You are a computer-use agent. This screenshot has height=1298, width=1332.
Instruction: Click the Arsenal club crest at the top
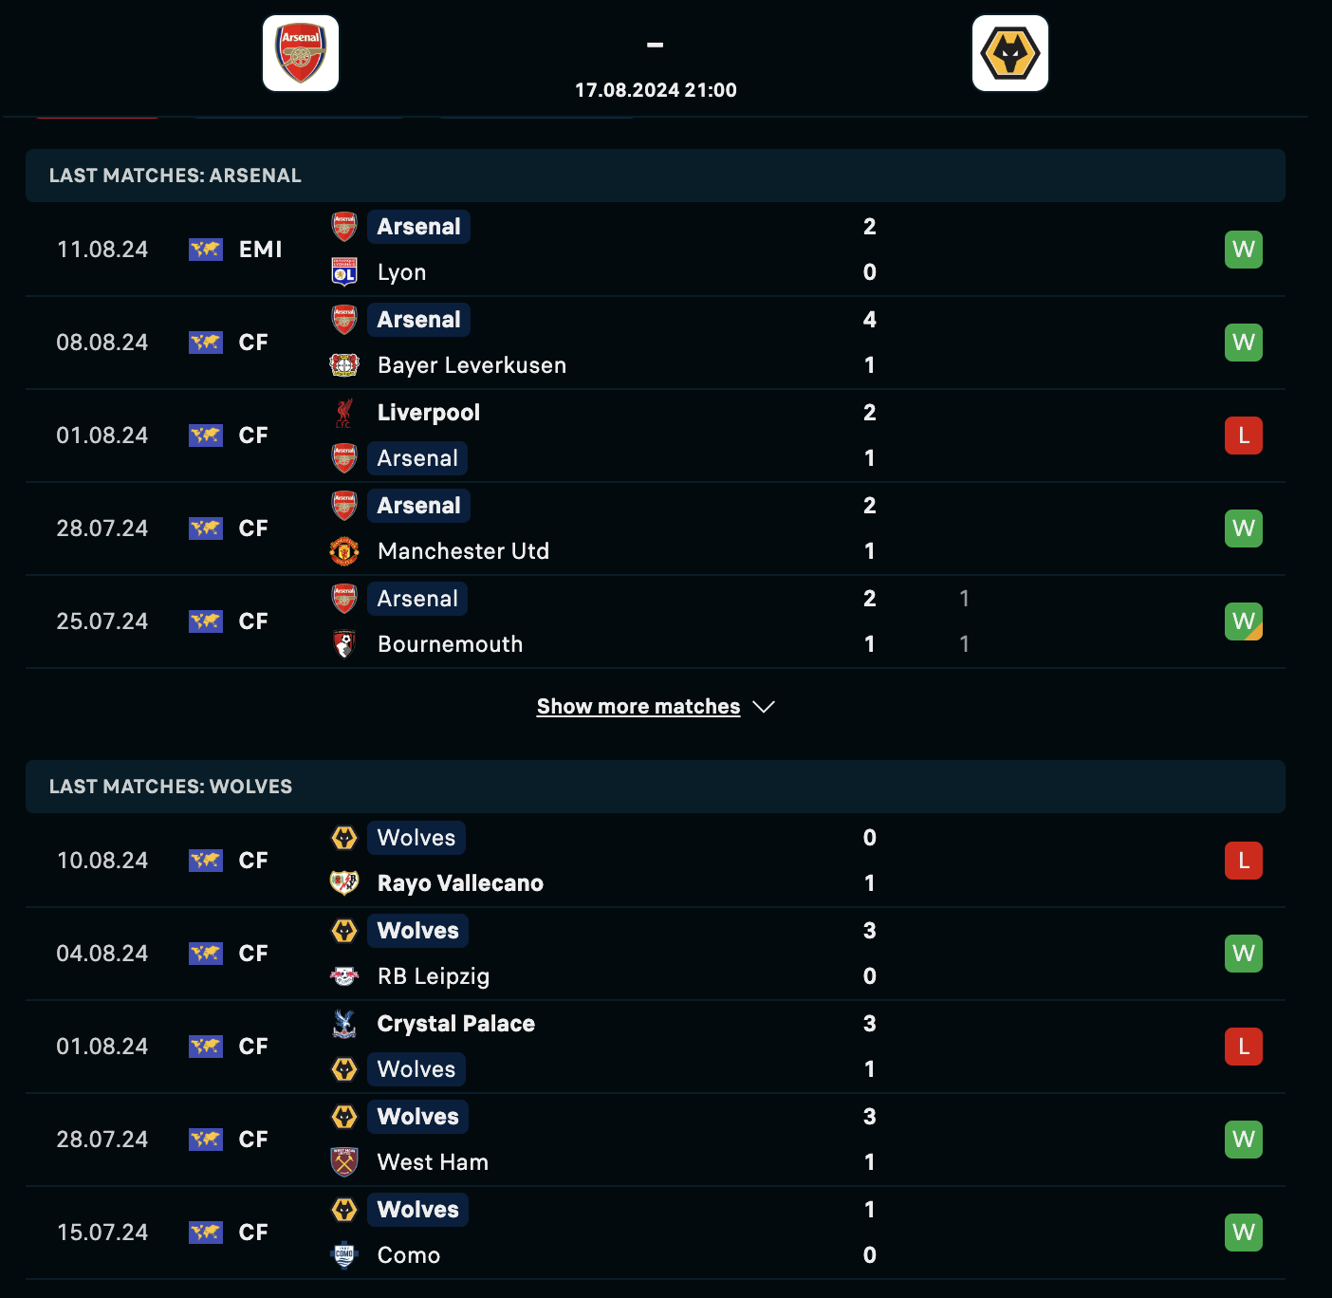point(300,53)
